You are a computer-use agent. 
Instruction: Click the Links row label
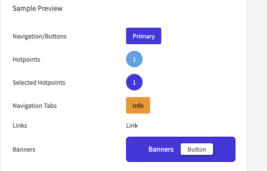(20, 125)
